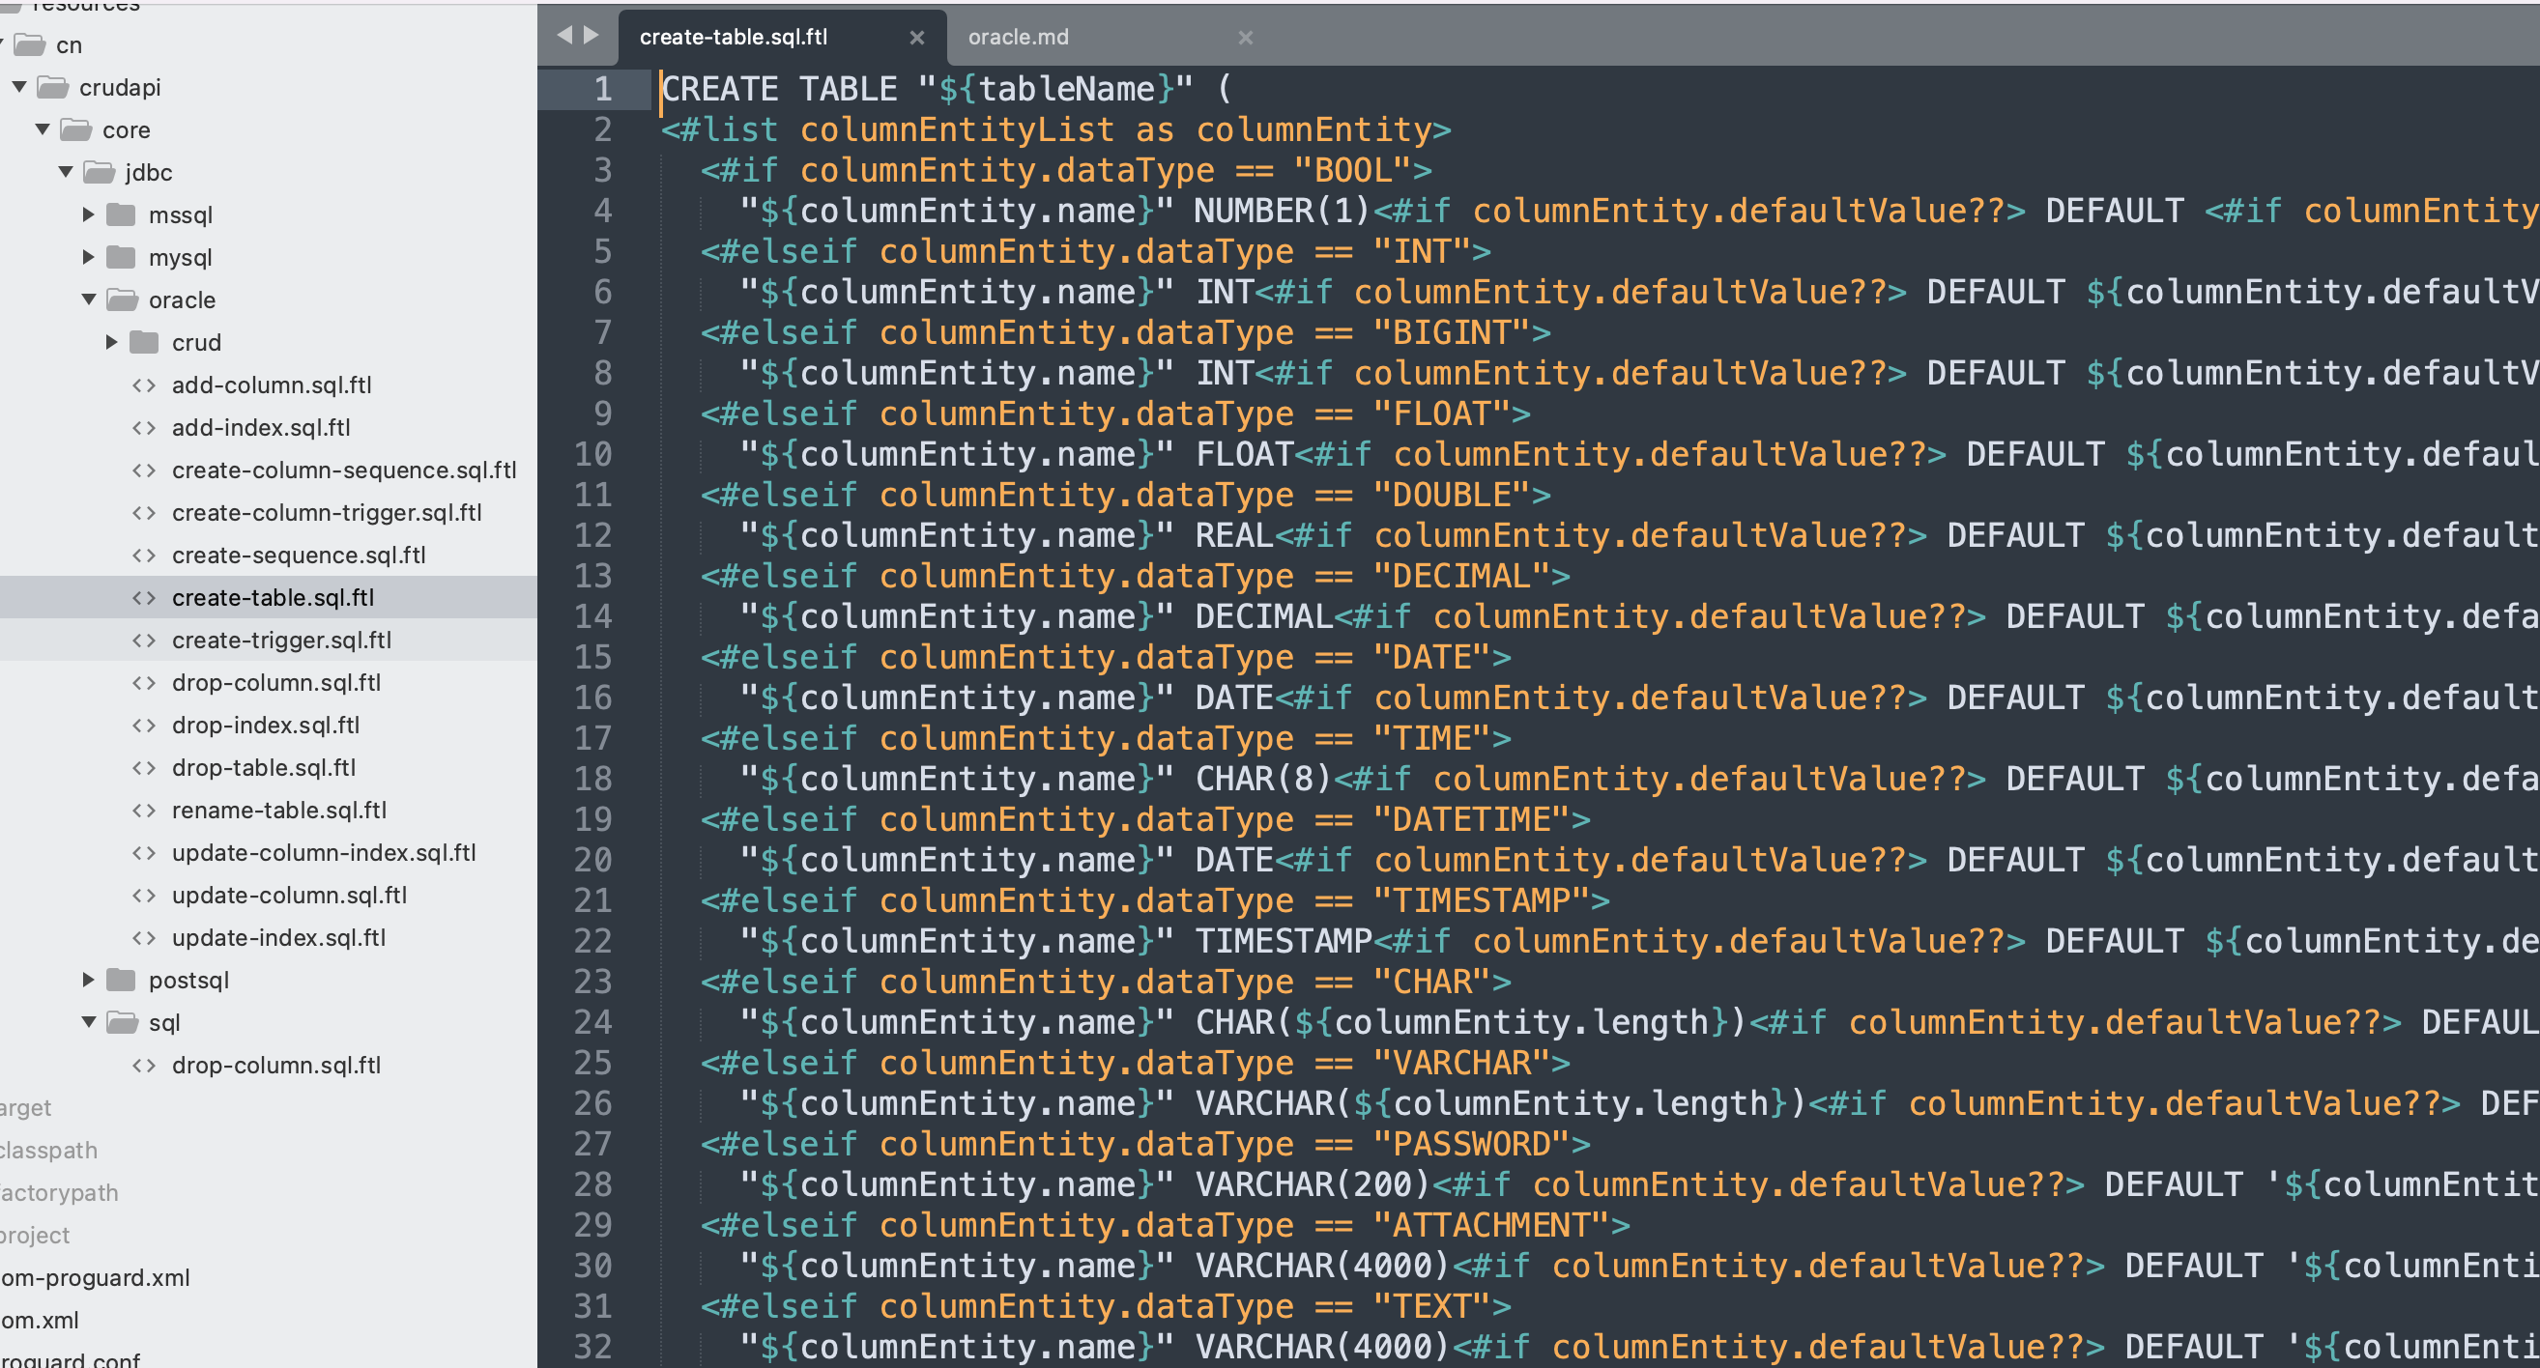Expand the postsql folder
Image resolution: width=2540 pixels, height=1368 pixels.
click(89, 980)
